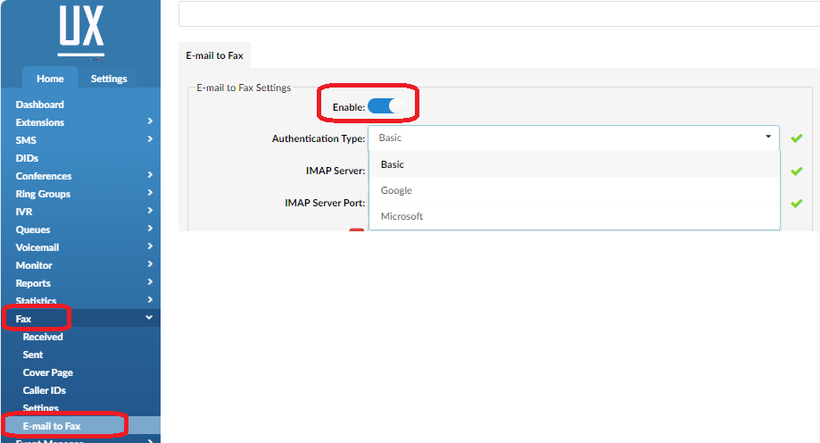Image resolution: width=820 pixels, height=443 pixels.
Task: Open the SMS menu item
Action: pos(26,140)
